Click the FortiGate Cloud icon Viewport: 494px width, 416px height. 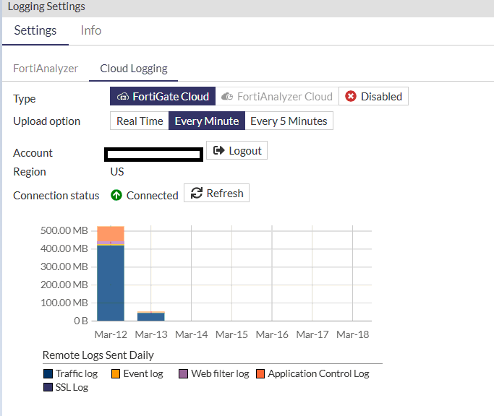tap(123, 96)
